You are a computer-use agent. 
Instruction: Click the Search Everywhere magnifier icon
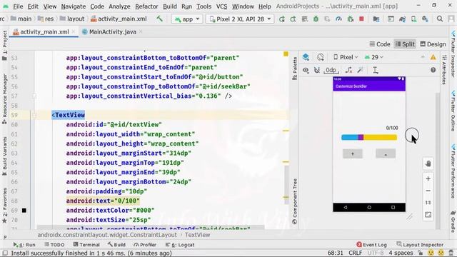(x=440, y=19)
